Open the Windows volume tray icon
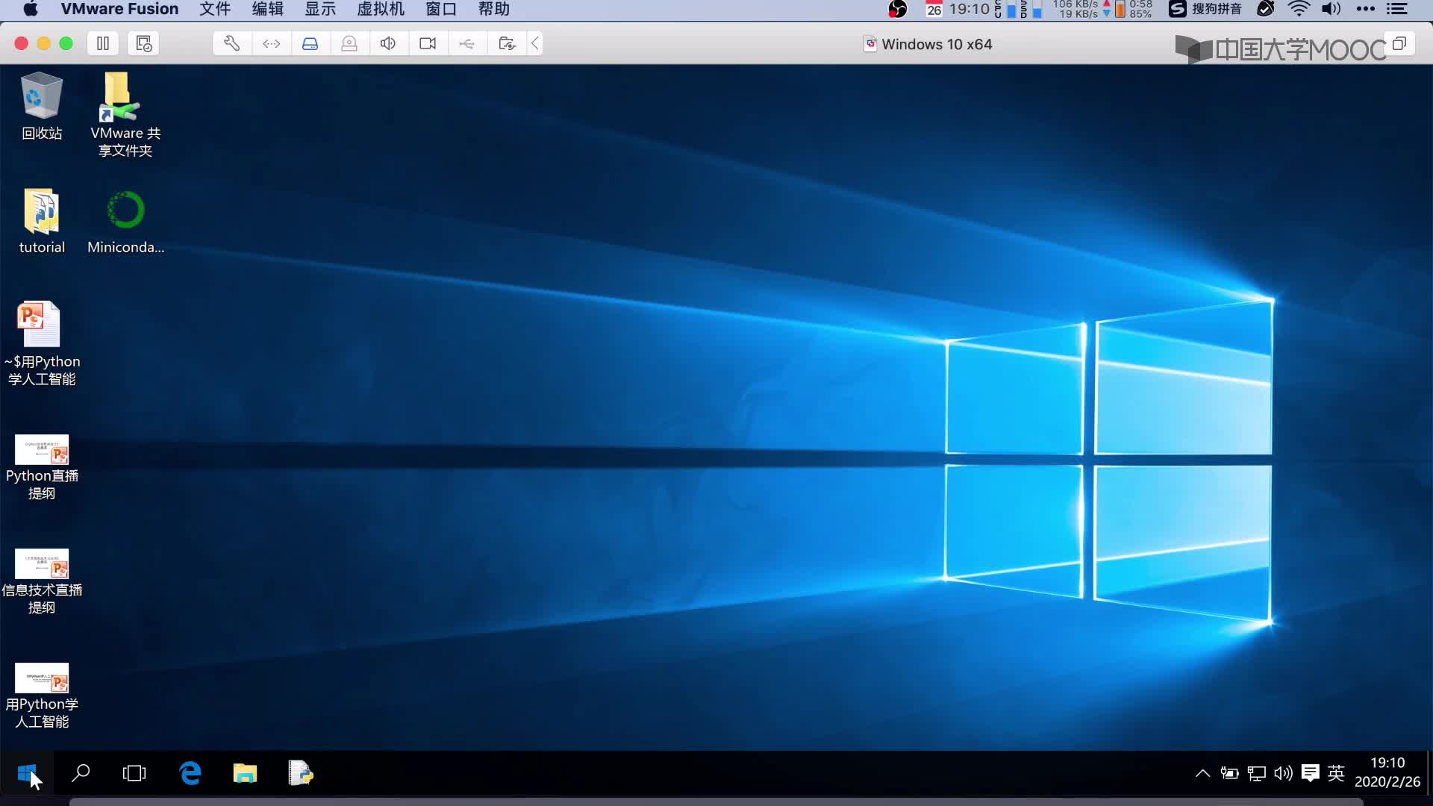The height and width of the screenshot is (806, 1433). [1283, 773]
